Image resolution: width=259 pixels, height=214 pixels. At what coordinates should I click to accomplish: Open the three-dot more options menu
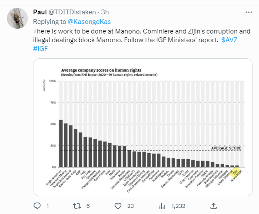click(x=249, y=12)
